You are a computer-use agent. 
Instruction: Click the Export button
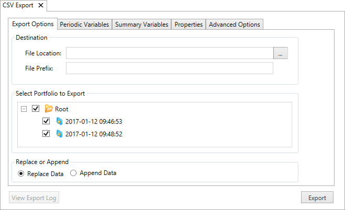317,197
